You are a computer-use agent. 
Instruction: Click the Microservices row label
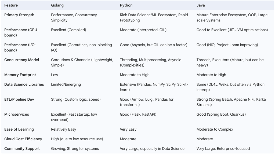17,115
